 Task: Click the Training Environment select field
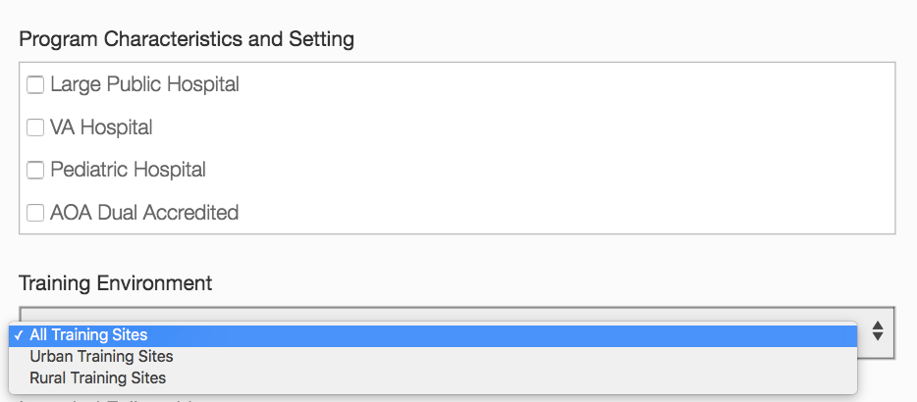[442, 314]
